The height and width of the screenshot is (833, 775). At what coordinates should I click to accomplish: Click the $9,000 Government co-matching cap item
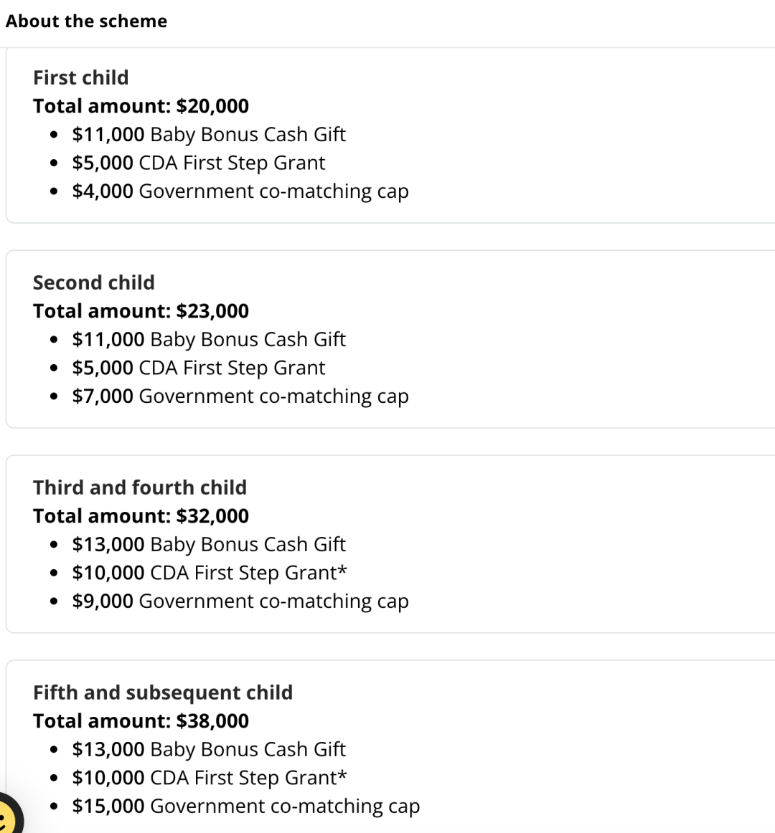click(x=240, y=601)
